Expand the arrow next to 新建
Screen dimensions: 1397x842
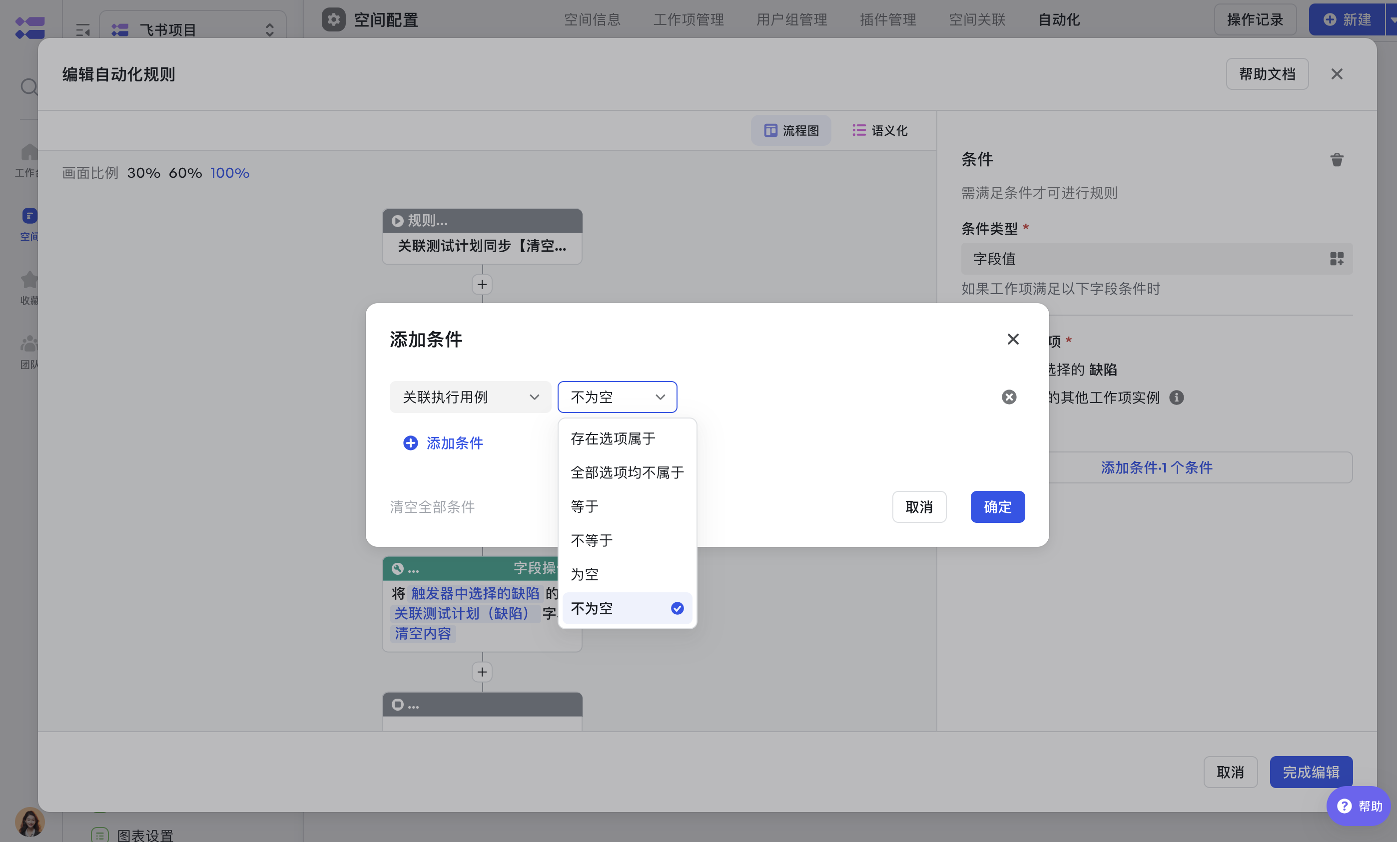(x=1392, y=20)
